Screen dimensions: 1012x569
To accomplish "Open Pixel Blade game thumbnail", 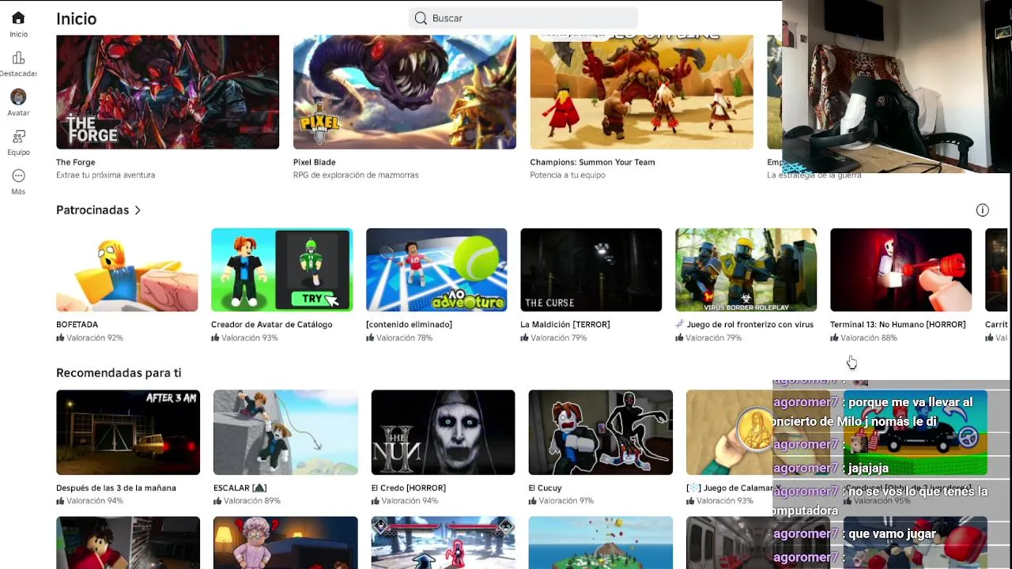I will [x=405, y=92].
